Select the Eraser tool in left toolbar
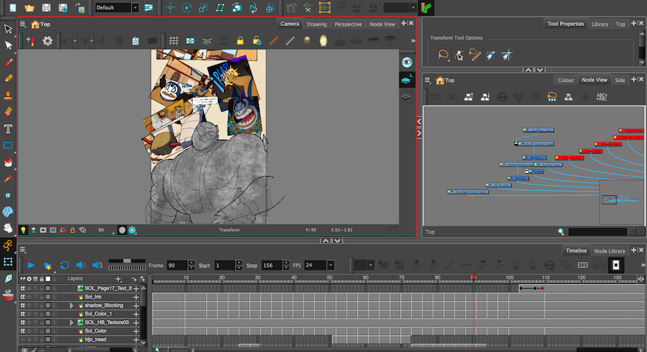 tap(8, 111)
